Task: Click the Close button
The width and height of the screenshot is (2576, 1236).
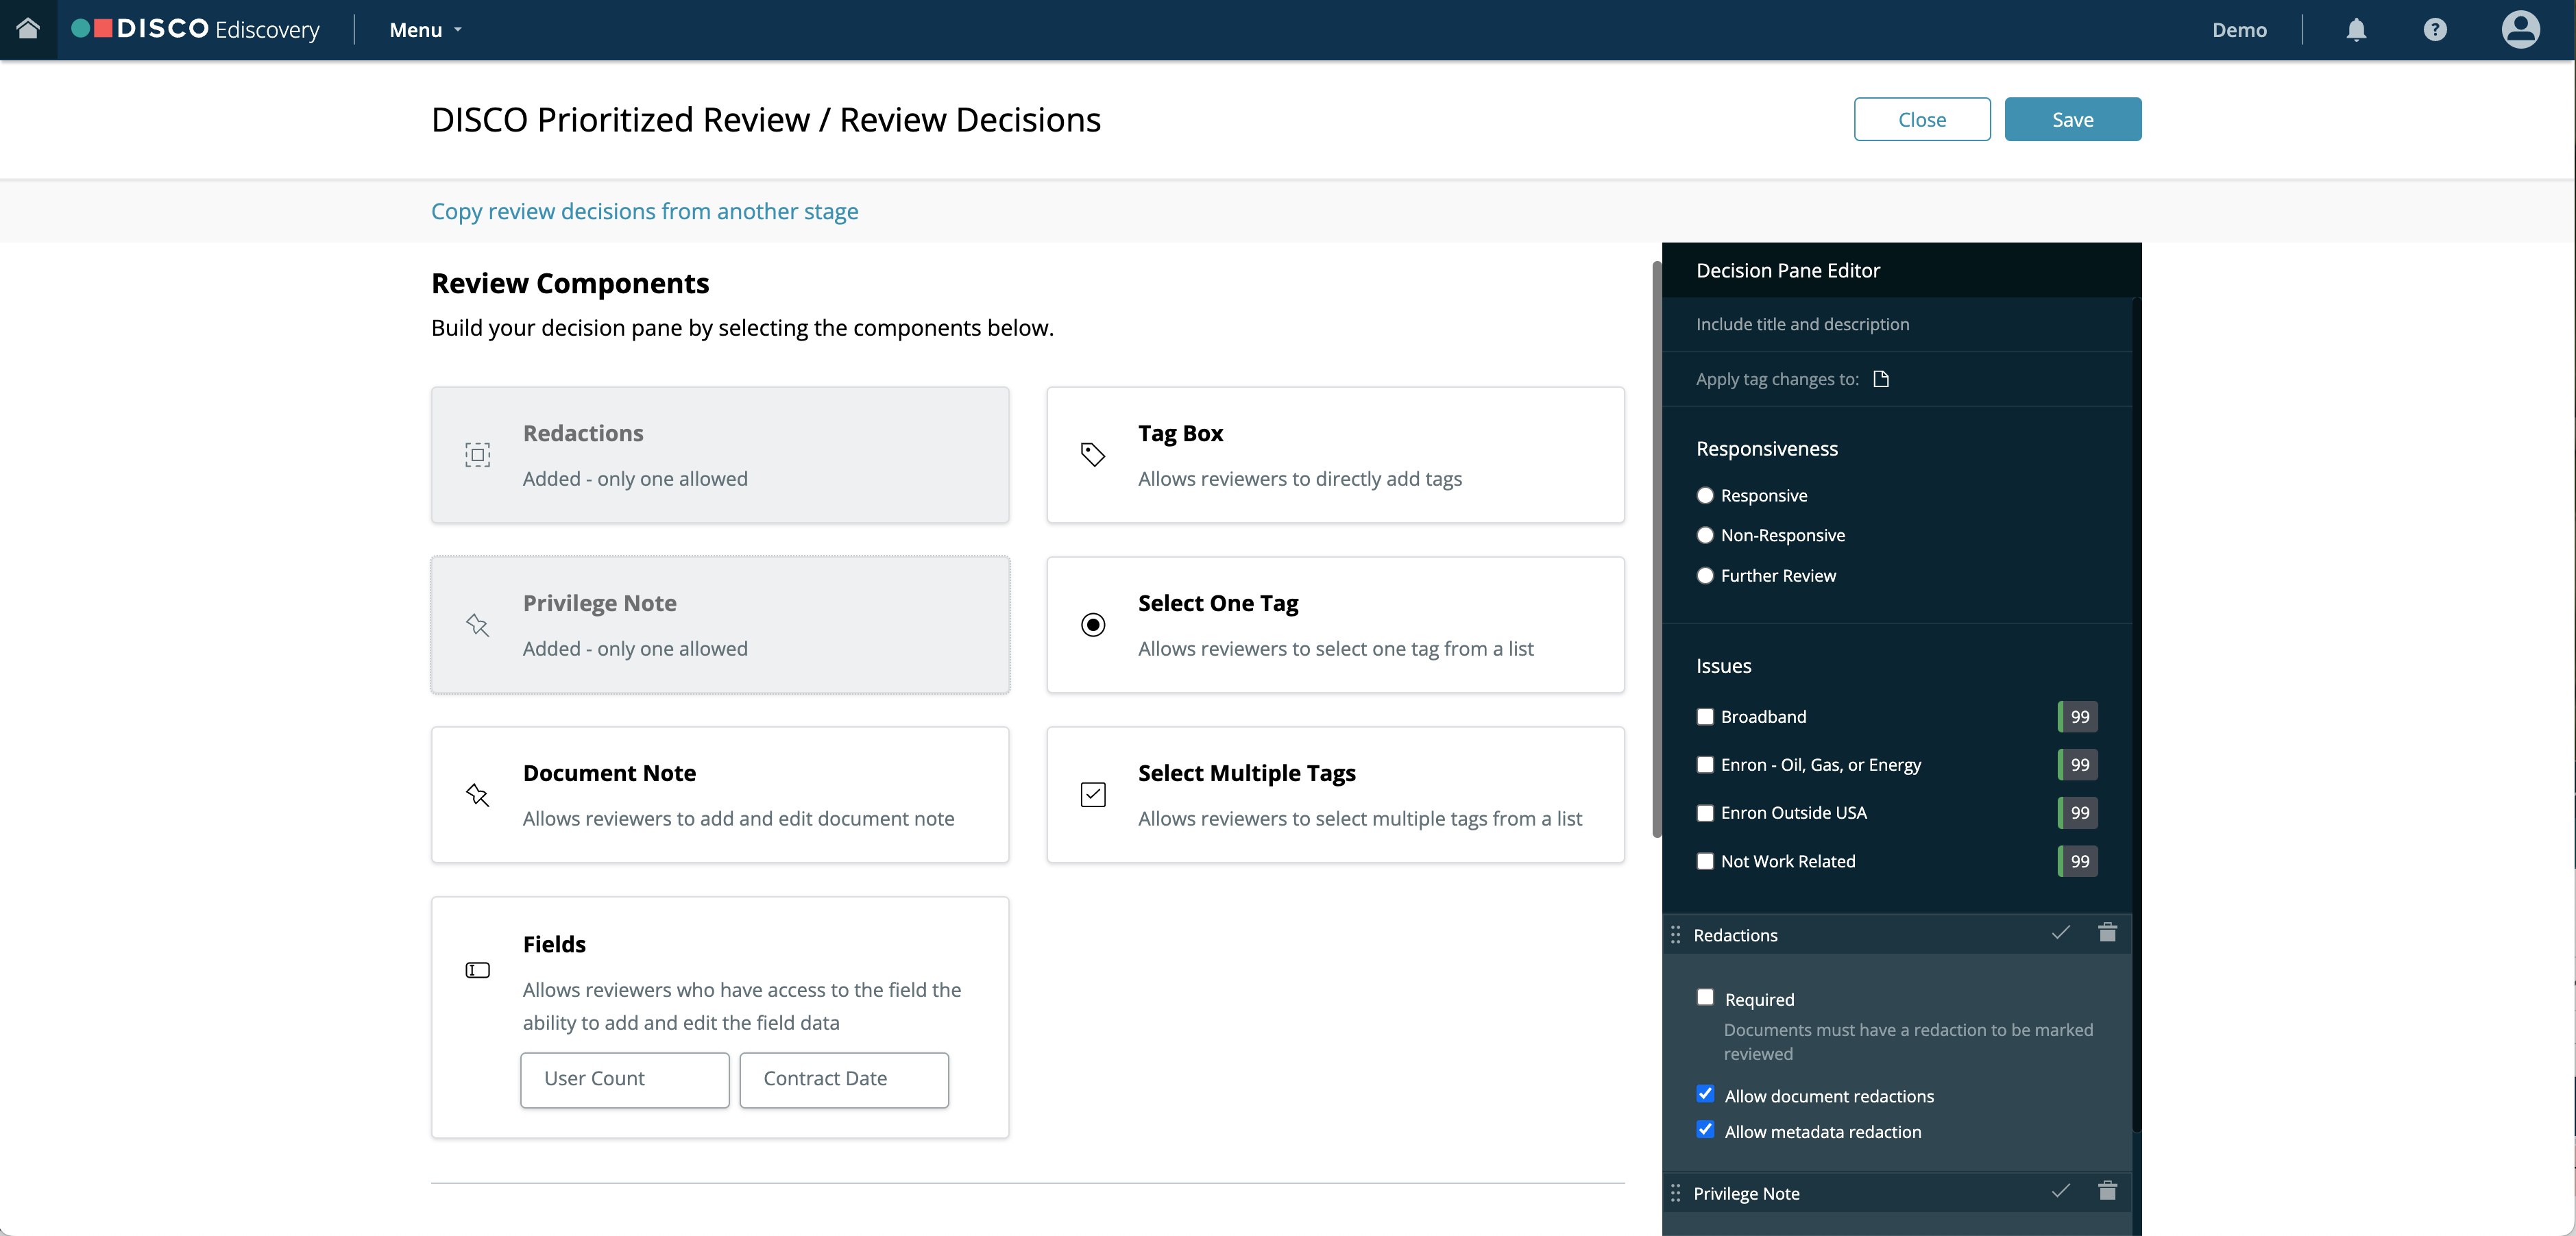Action: pos(1921,119)
